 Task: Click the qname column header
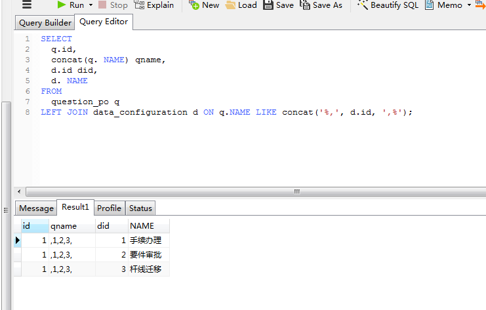pos(72,225)
